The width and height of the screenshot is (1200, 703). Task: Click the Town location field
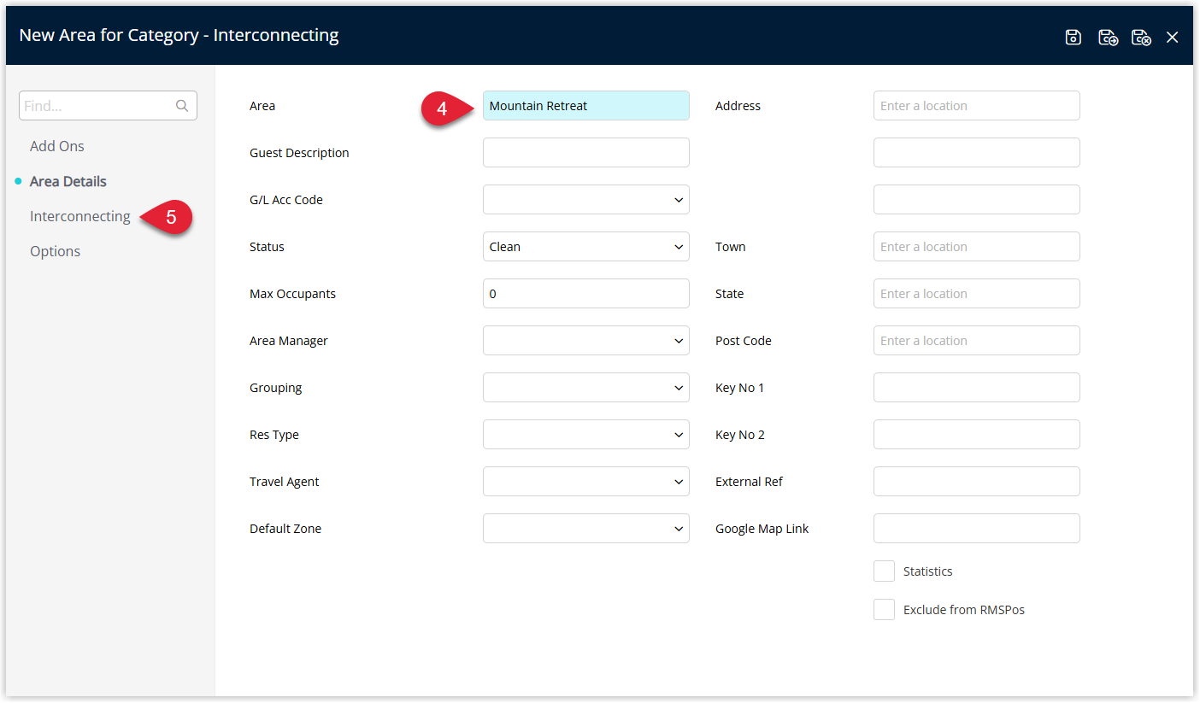[977, 247]
